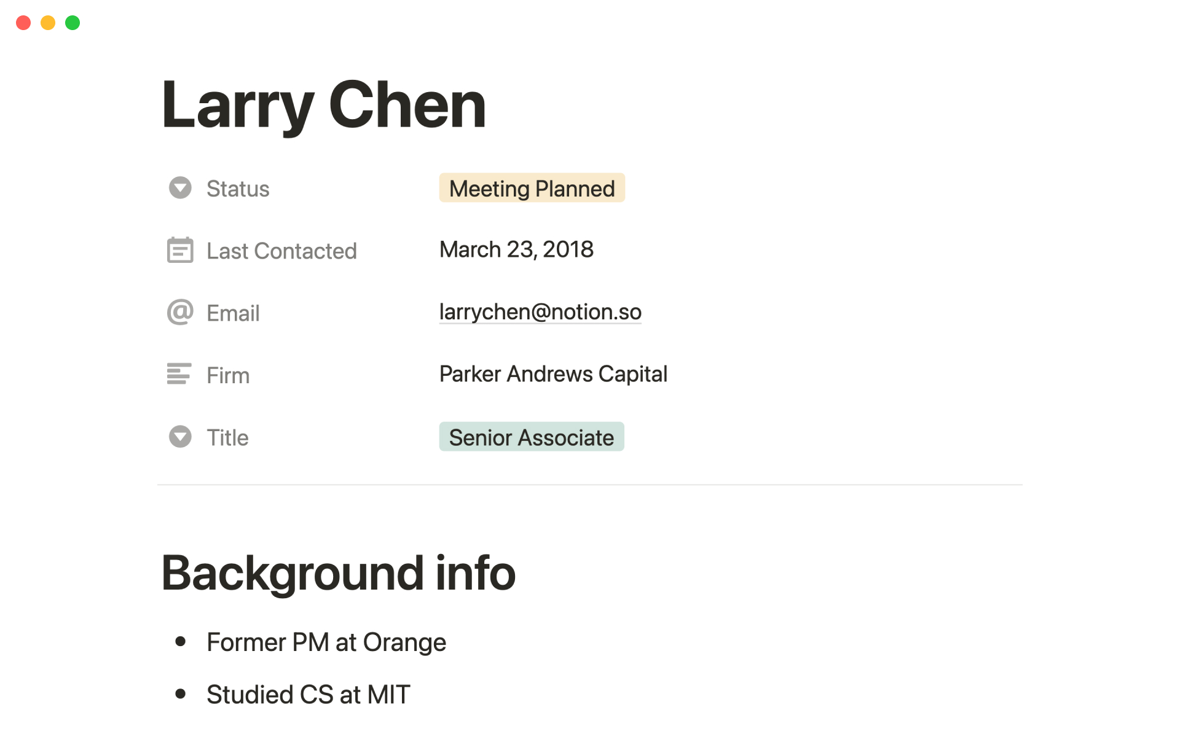
Task: Click the Last Contacted calendar icon
Action: coord(180,251)
